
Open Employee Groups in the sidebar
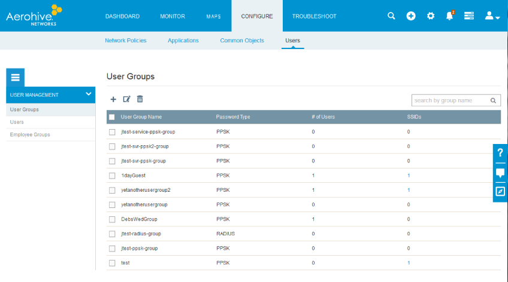[x=50, y=134]
